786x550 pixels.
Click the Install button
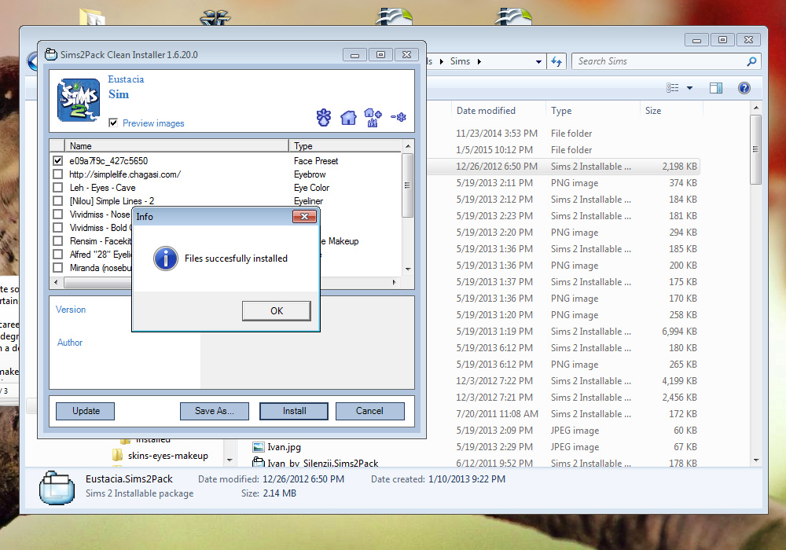294,411
